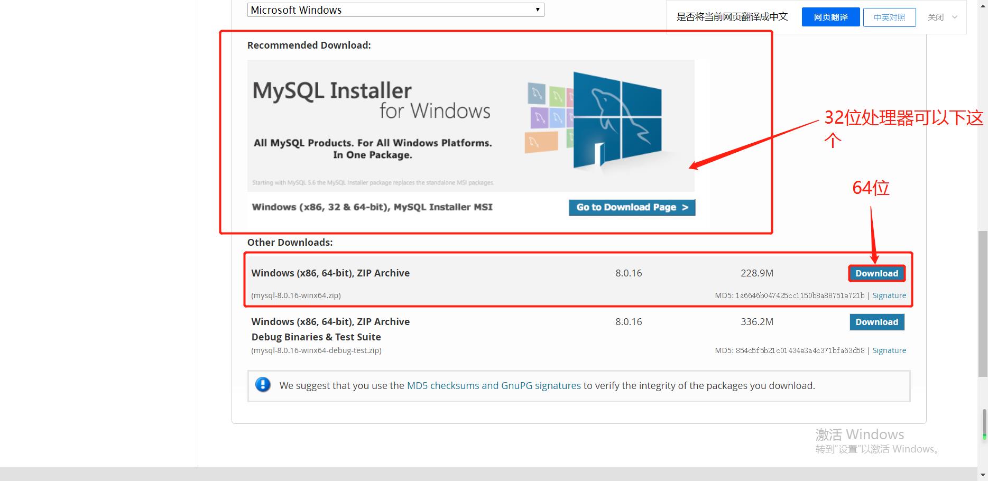Click 关闭 on the translation bar

tap(935, 17)
